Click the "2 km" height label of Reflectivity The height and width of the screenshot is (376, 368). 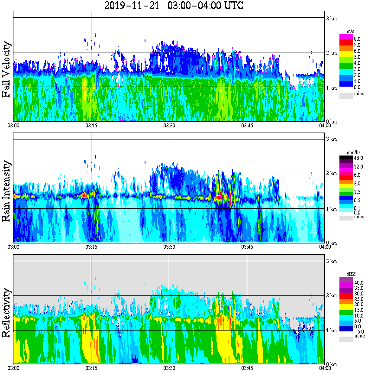pos(332,295)
